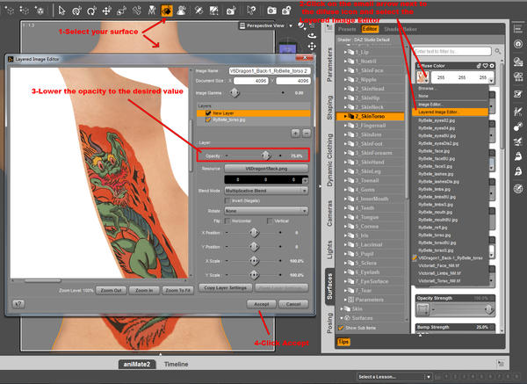Image resolution: width=527 pixels, height=384 pixels.
Task: Pick the Translate four-arrow tool
Action: tap(106, 11)
